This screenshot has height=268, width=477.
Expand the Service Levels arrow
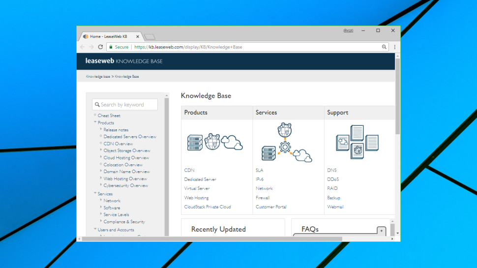(x=101, y=214)
